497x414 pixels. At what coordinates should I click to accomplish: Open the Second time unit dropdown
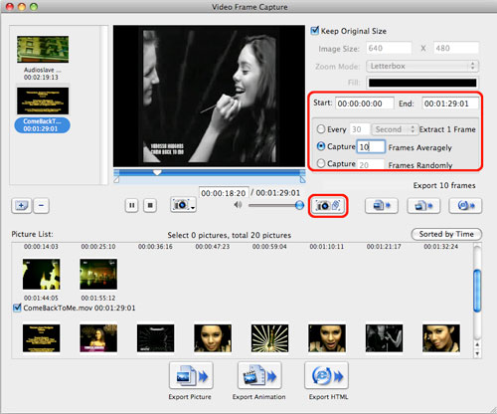point(395,129)
